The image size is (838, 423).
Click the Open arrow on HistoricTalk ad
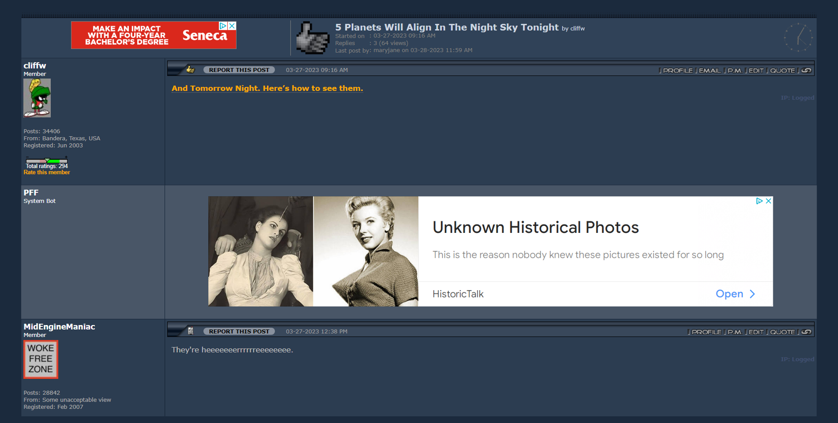point(735,294)
